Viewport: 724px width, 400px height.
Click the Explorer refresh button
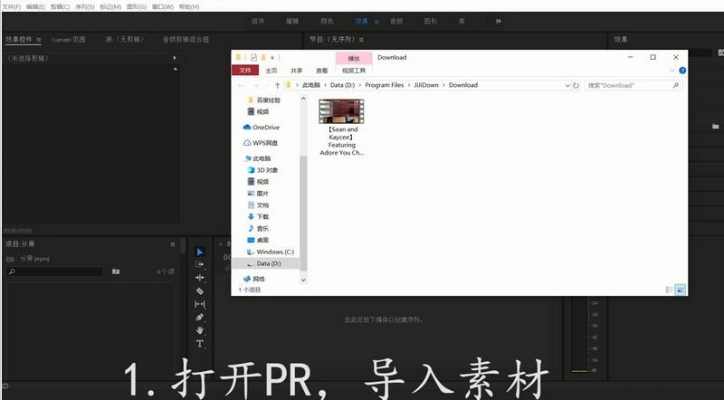coord(576,85)
